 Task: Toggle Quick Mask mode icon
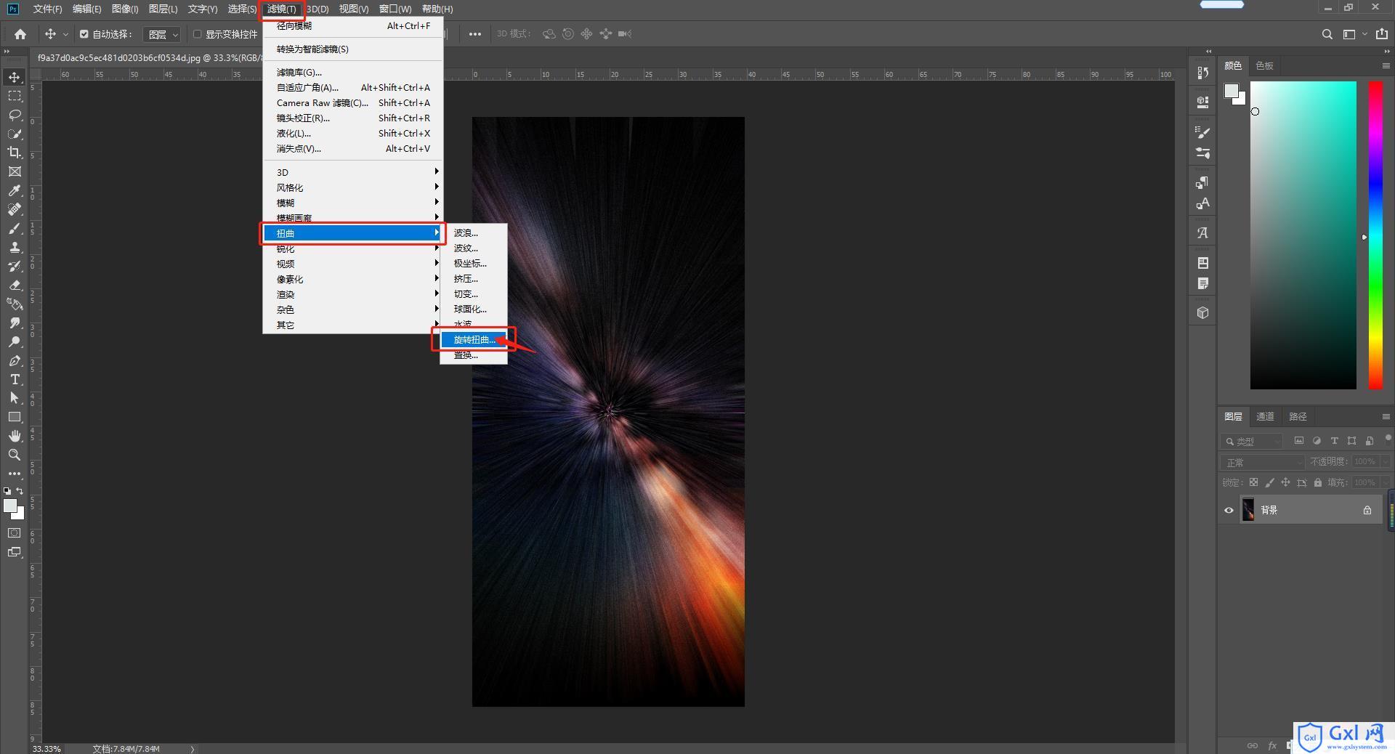point(15,533)
